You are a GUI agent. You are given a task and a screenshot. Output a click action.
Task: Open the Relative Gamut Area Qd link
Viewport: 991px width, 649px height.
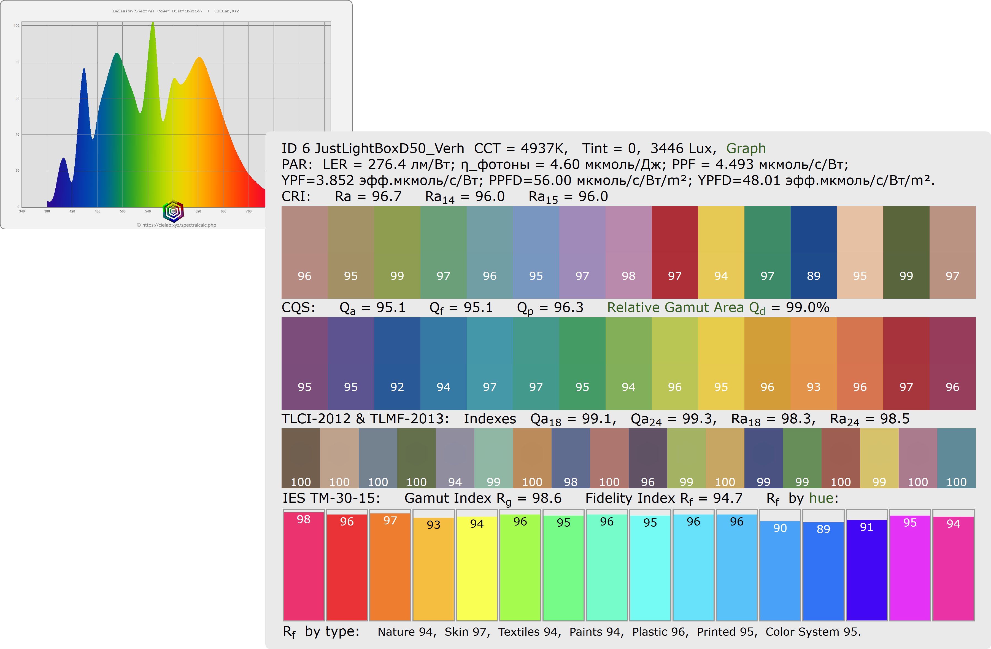point(686,308)
